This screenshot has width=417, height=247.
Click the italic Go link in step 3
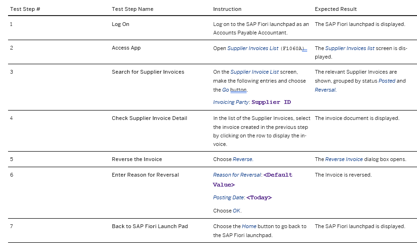coord(225,90)
